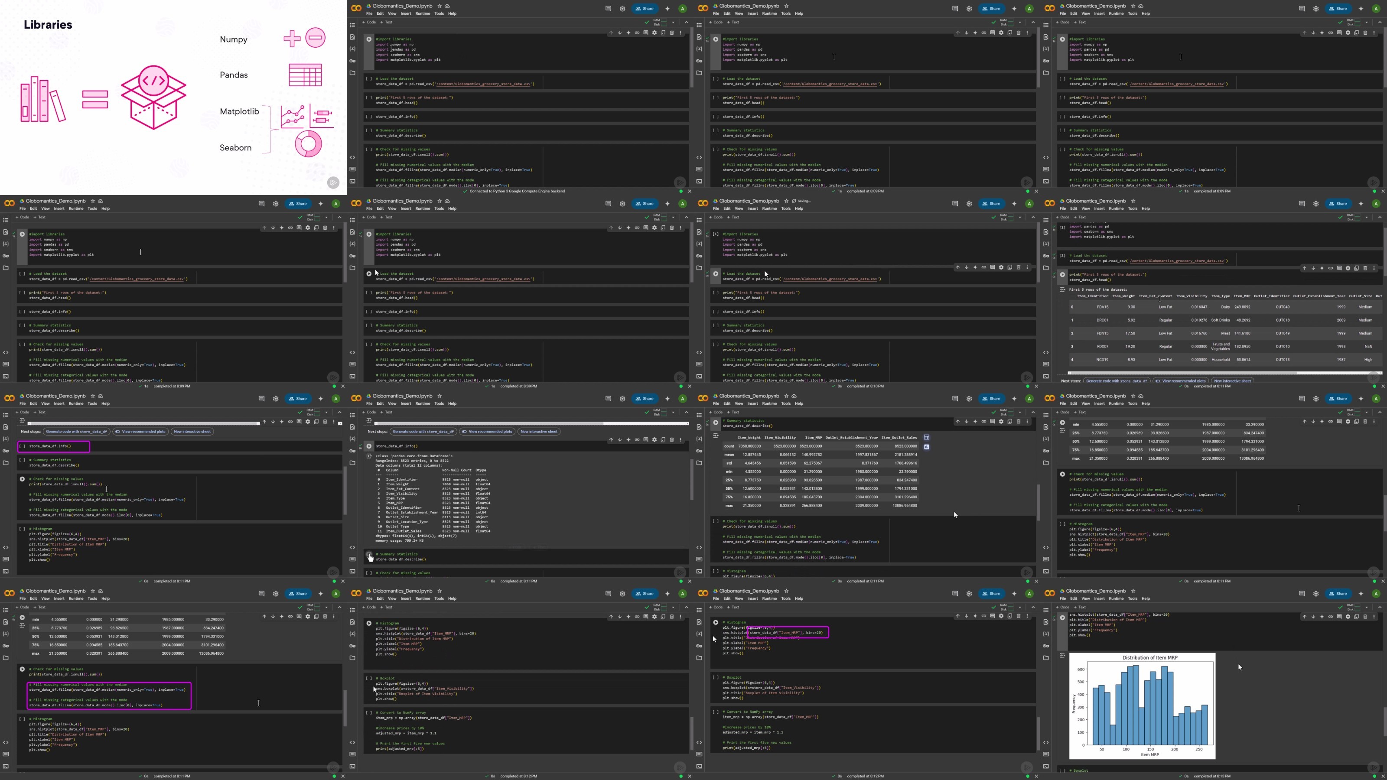1387x780 pixels.
Task: Copy link to cell in info() cell toolbar
Action: tap(637, 440)
